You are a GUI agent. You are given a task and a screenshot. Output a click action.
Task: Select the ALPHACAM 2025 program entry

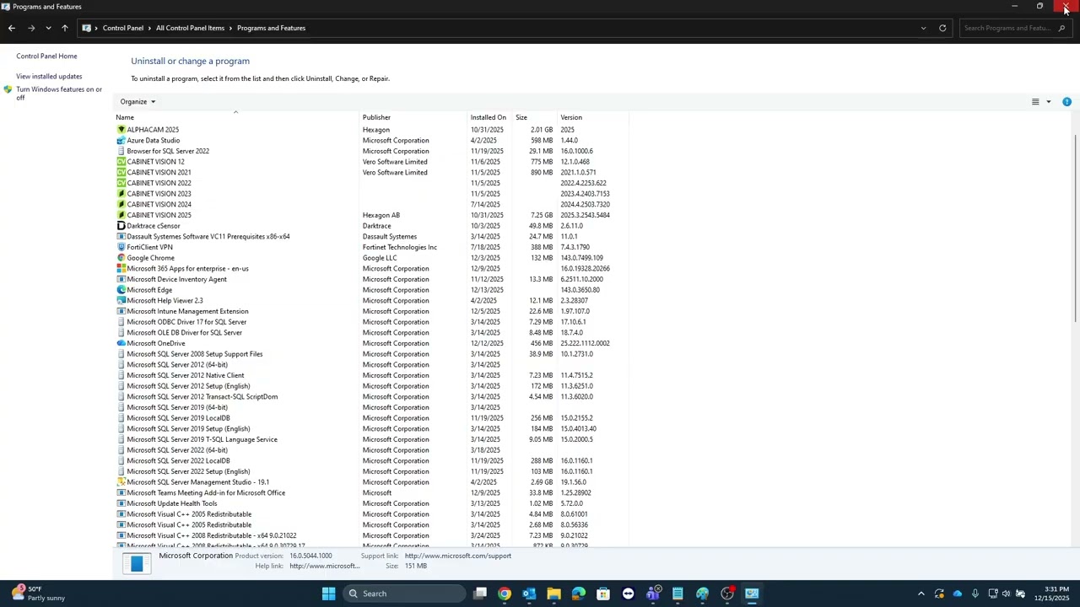(371, 130)
